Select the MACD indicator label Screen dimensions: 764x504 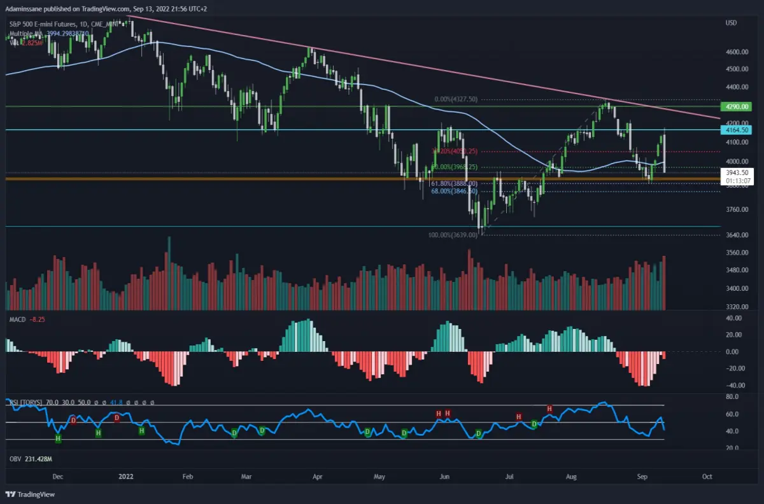pos(17,319)
